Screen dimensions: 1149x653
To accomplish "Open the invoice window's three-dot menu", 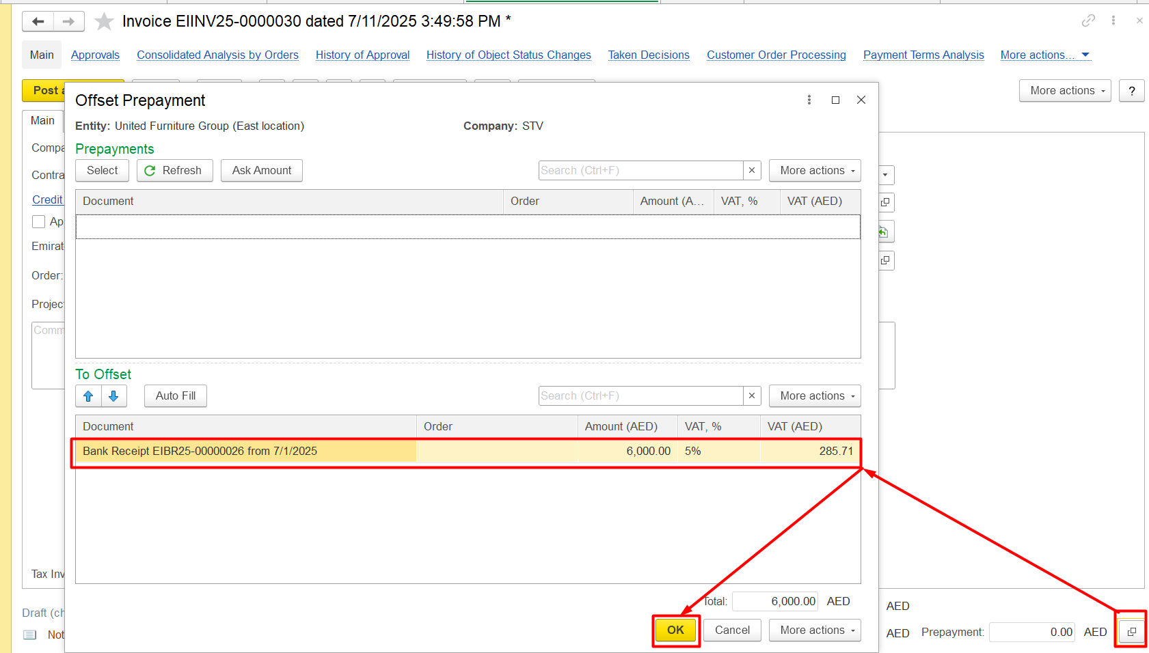I will 1113,20.
